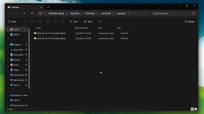This screenshot has height=114, width=204.
Task: Switch to large thumbnails view layout icon
Action: tap(196, 109)
